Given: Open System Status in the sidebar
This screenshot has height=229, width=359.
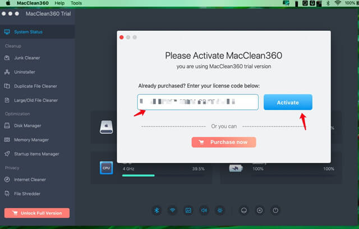Looking at the screenshot, I should pos(38,32).
